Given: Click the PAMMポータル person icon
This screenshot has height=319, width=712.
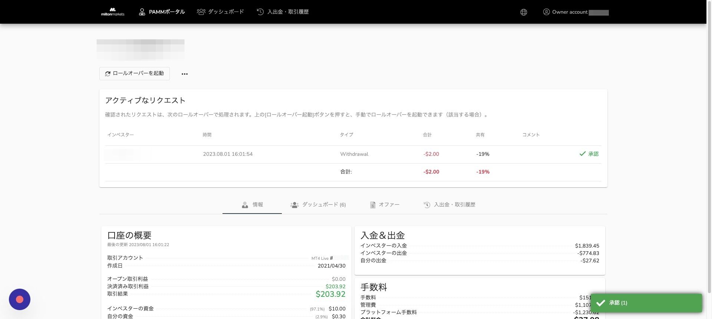Looking at the screenshot, I should click(x=142, y=12).
